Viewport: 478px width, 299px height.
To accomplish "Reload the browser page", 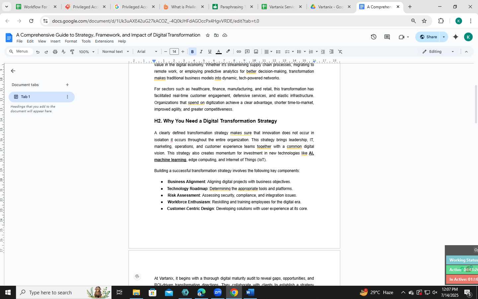I will (x=31, y=21).
